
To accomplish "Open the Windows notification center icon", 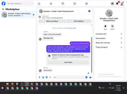I will (x=124, y=88).
